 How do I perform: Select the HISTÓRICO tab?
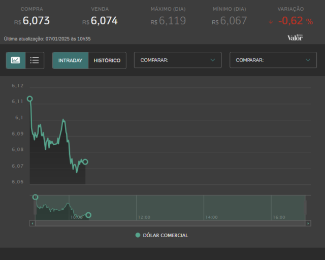coord(107,60)
